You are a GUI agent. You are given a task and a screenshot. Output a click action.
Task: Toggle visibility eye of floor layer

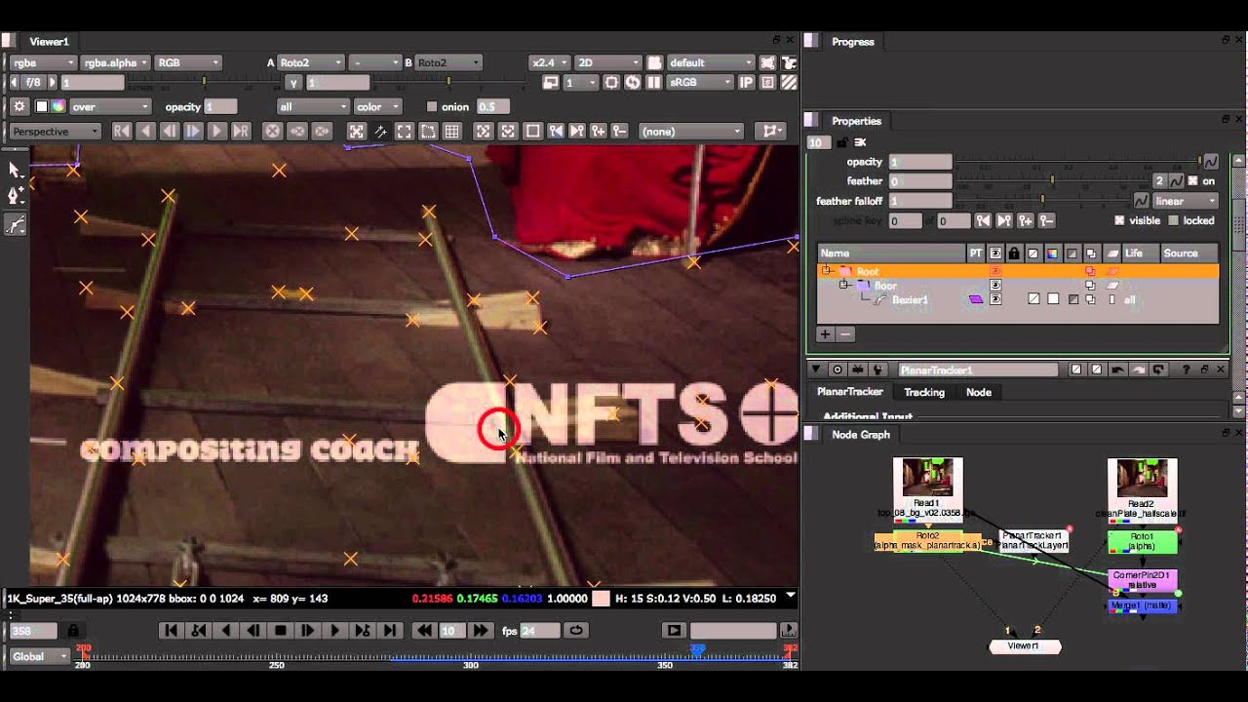995,286
